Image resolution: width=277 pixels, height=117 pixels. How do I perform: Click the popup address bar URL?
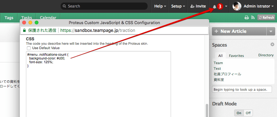(x=98, y=30)
